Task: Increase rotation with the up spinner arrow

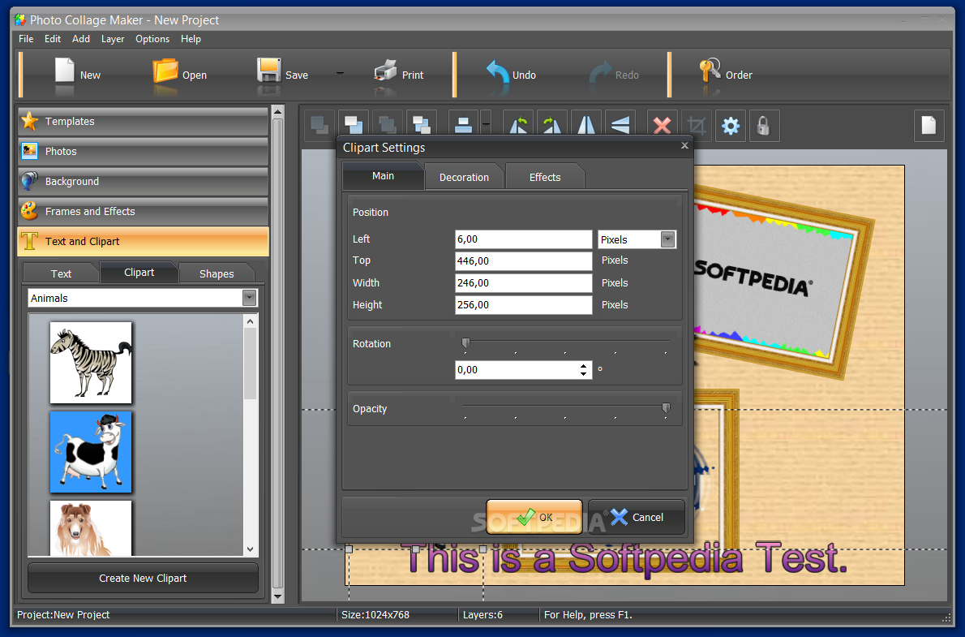Action: 583,366
